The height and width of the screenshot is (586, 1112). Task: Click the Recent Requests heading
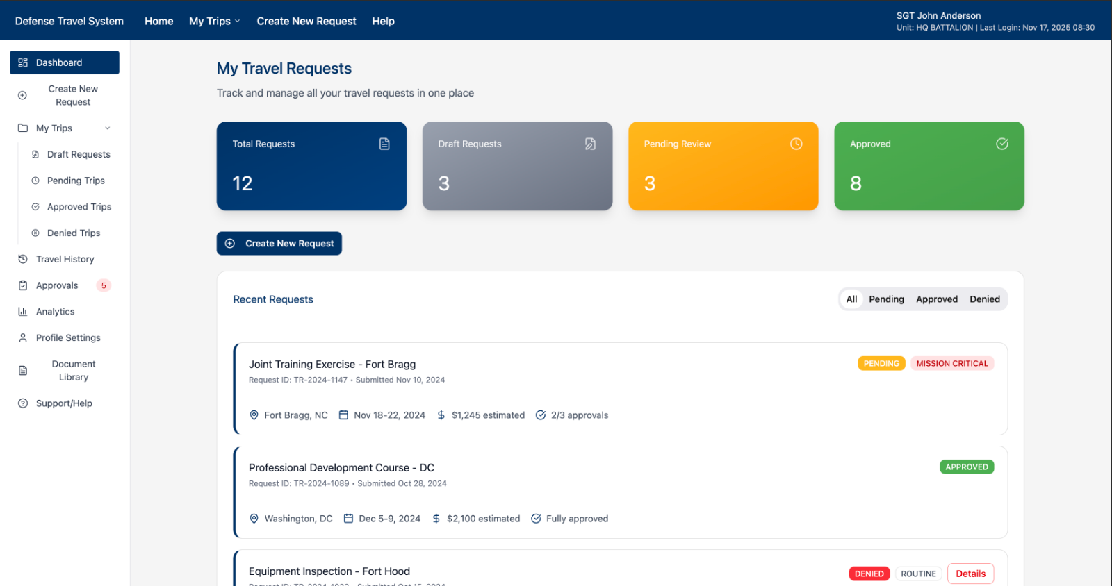coord(273,299)
